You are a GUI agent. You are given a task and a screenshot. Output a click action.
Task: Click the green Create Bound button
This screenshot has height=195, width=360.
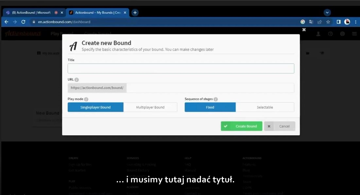[x=241, y=126]
